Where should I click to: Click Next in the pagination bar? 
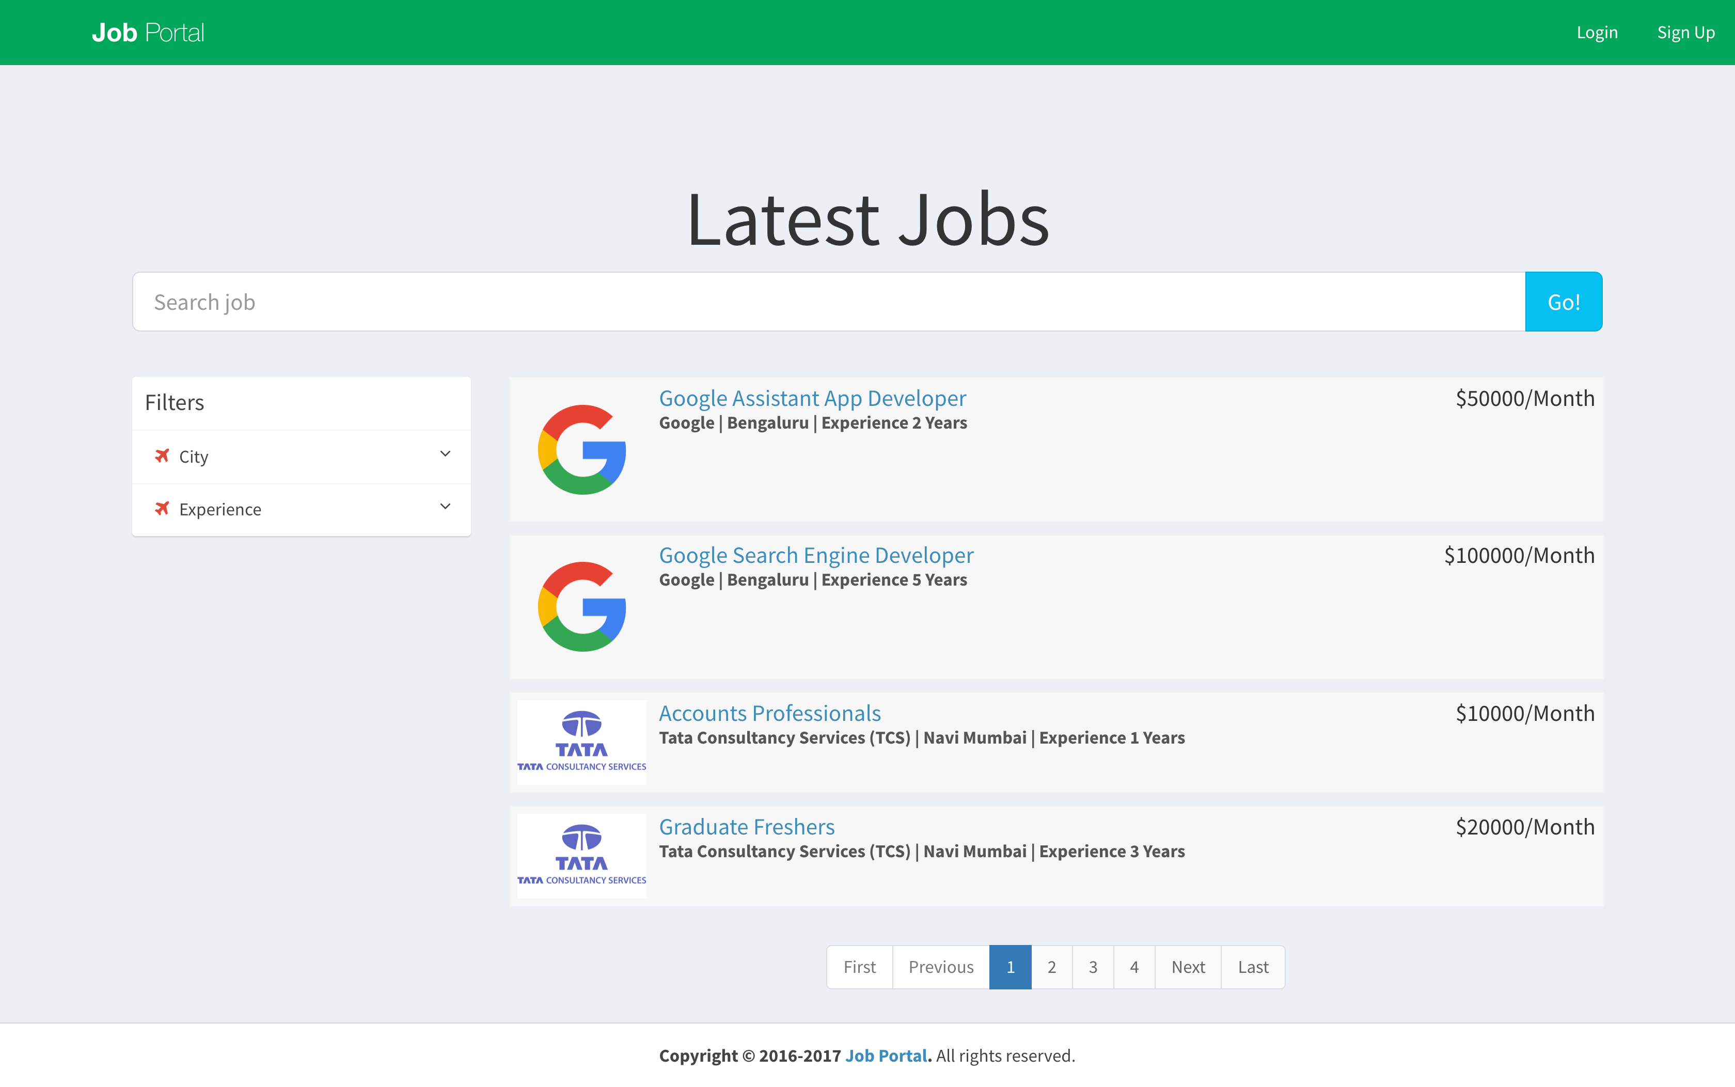1187,967
